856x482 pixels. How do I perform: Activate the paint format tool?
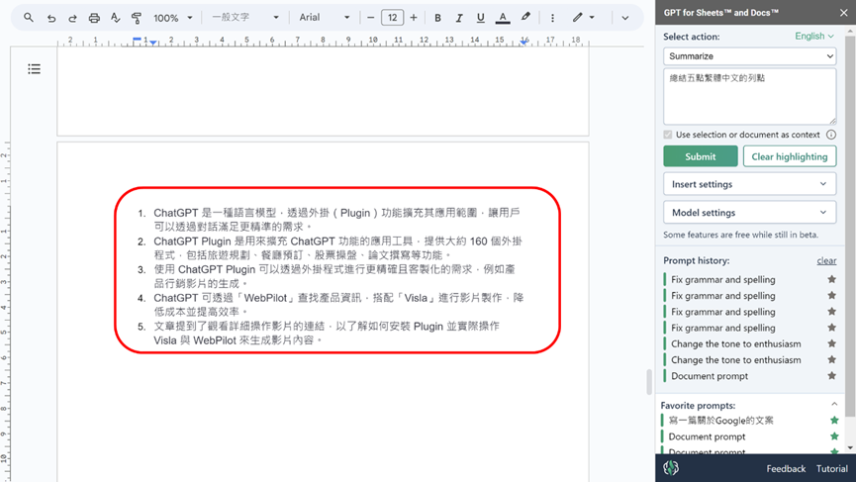[x=137, y=18]
